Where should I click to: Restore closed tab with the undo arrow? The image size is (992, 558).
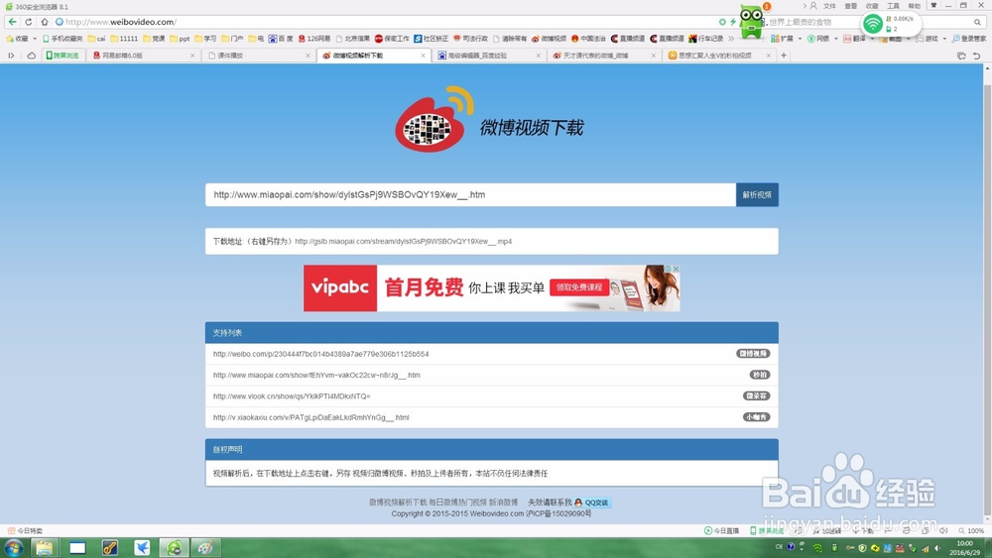click(x=976, y=56)
